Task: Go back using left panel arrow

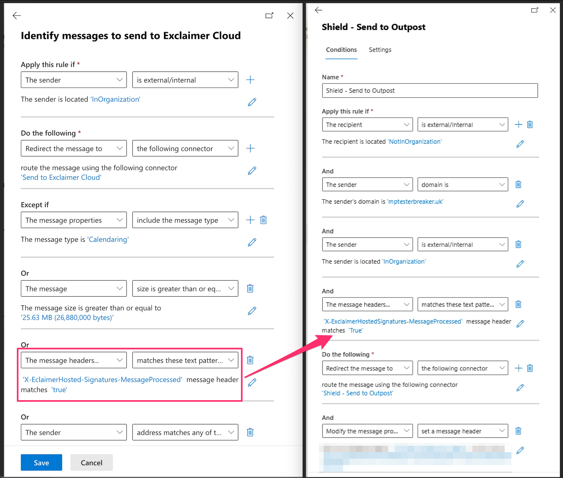Action: pos(17,15)
